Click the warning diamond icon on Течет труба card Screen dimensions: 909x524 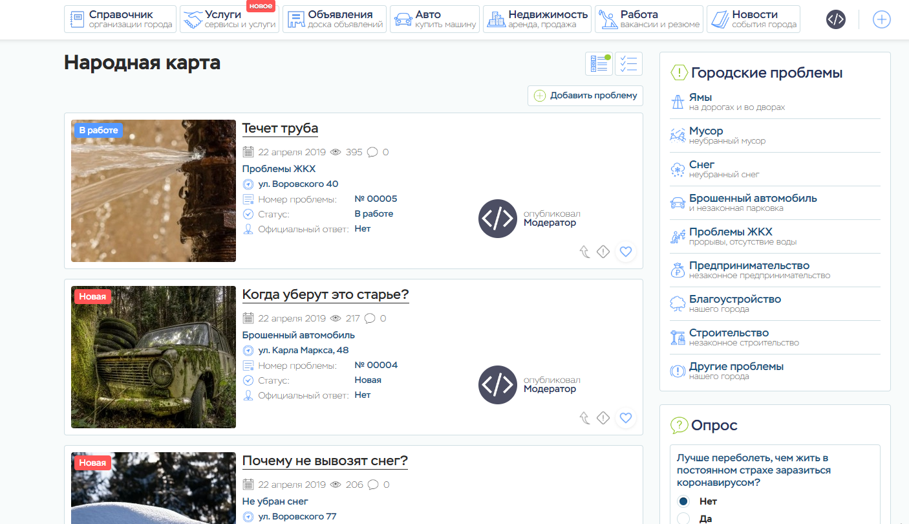tap(603, 252)
